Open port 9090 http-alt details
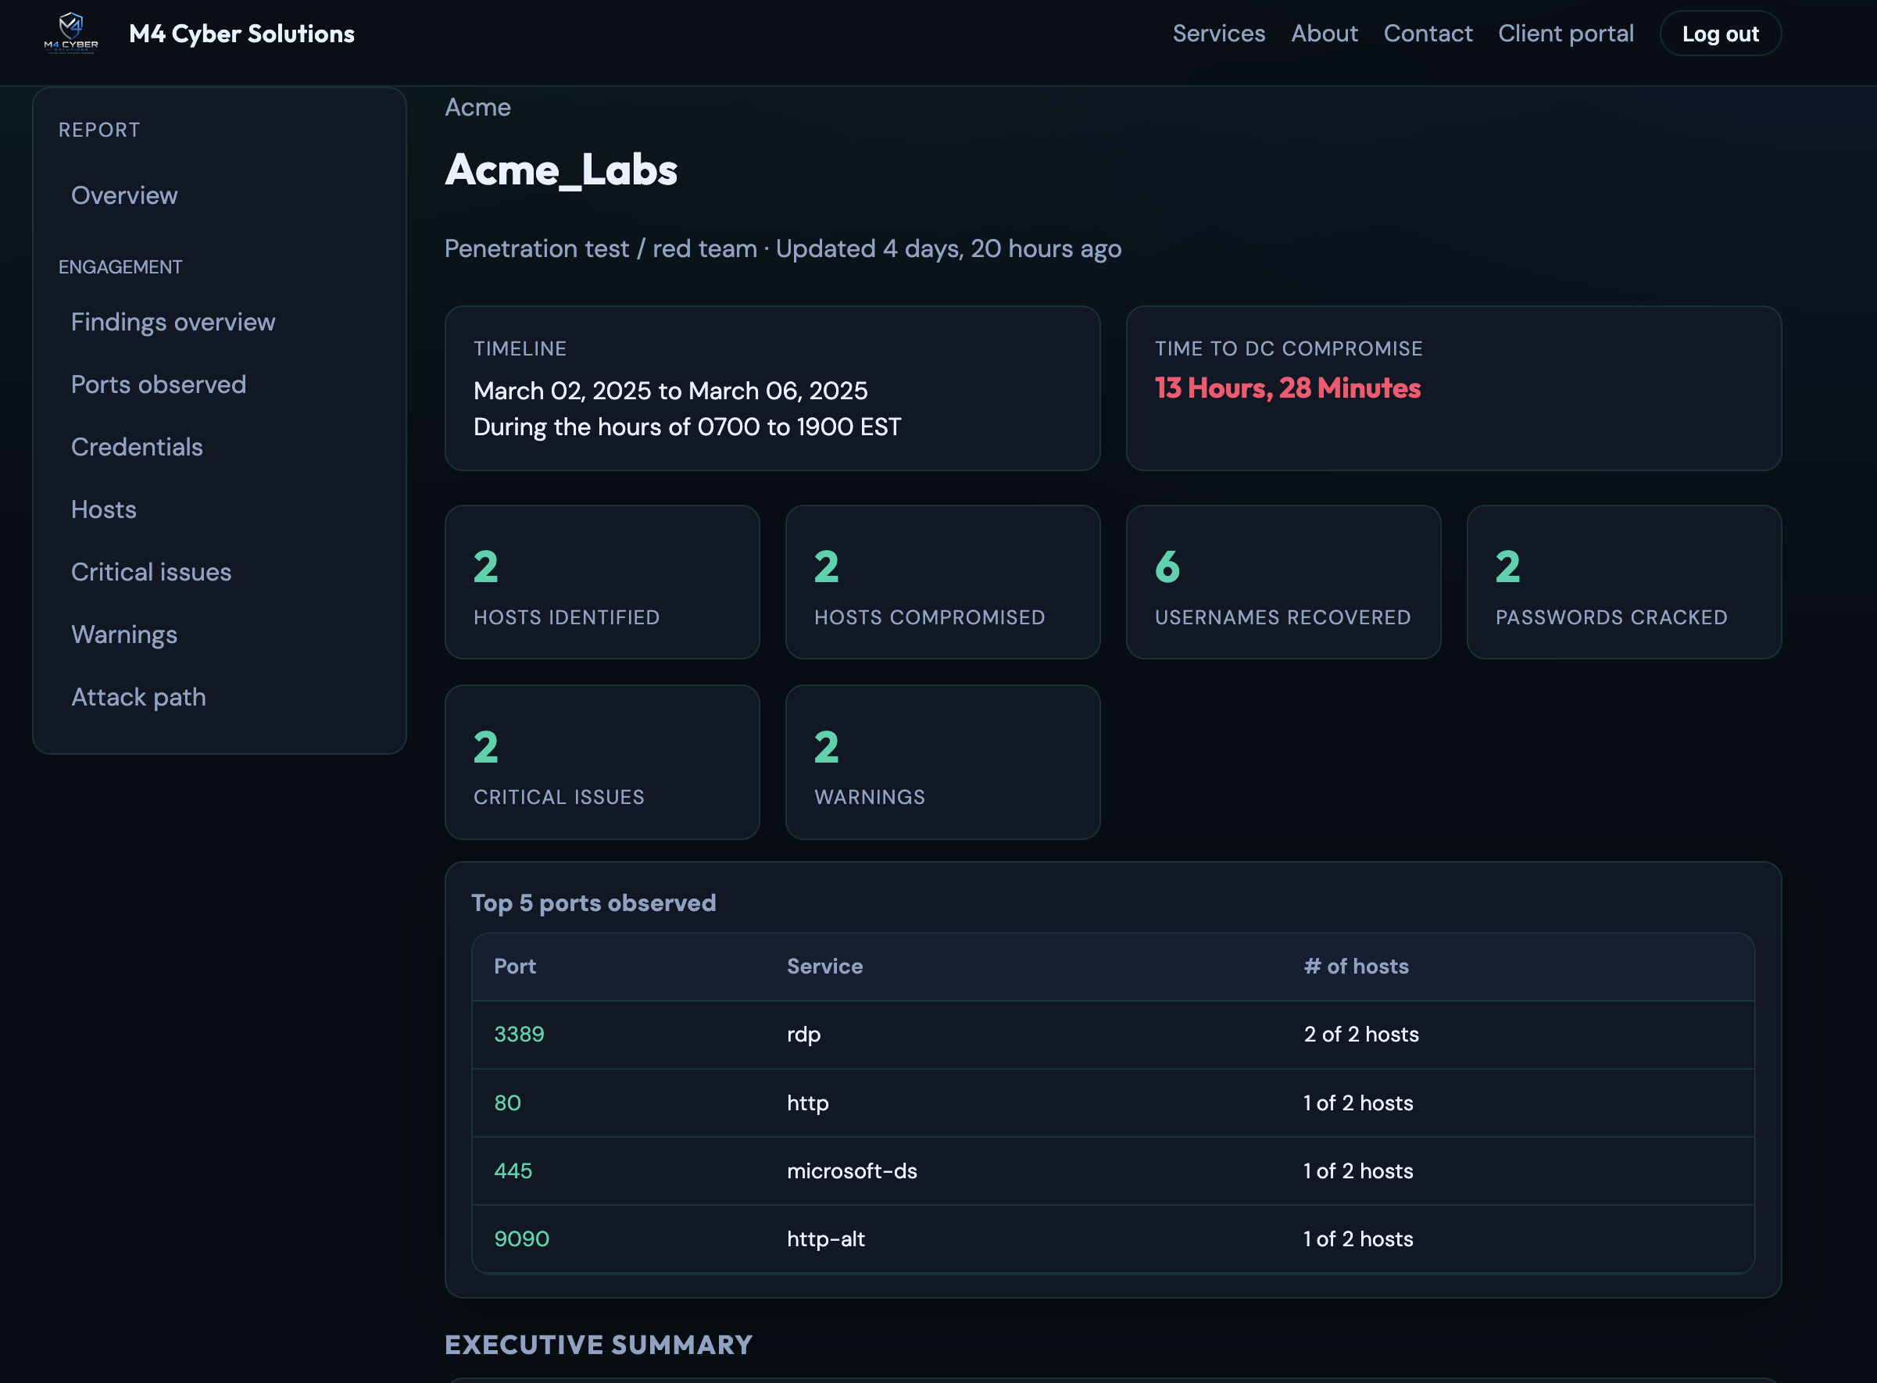 click(520, 1239)
